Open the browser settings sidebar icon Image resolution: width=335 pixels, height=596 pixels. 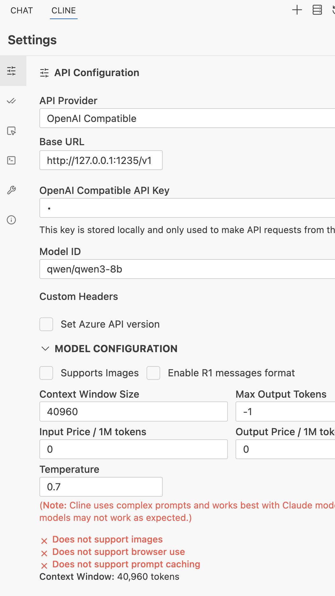point(11,131)
